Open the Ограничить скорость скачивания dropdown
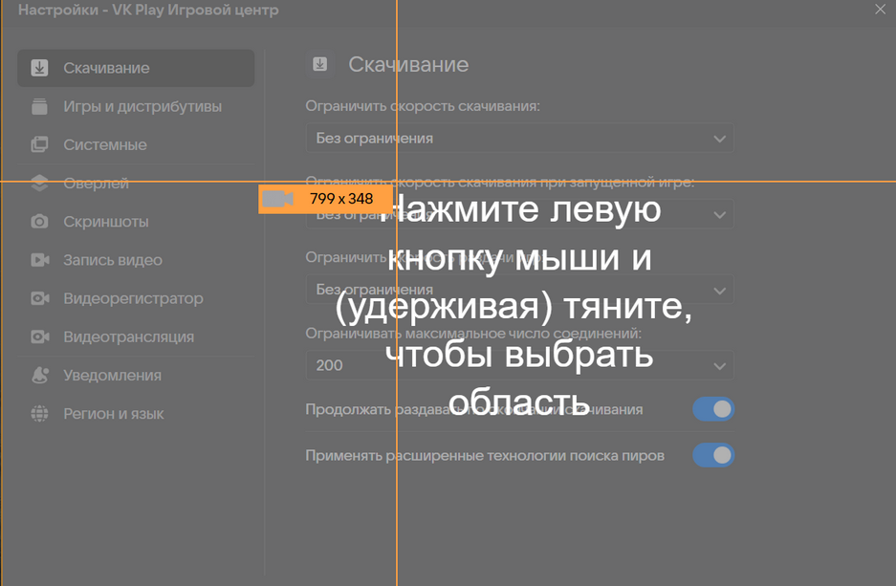The image size is (896, 586). 519,138
